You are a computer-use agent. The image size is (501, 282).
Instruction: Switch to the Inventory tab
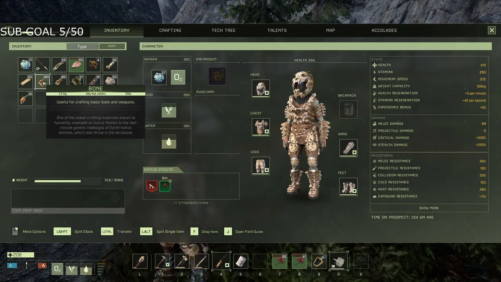(117, 30)
